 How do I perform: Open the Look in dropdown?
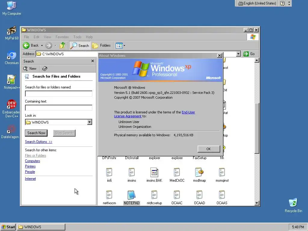click(89, 122)
